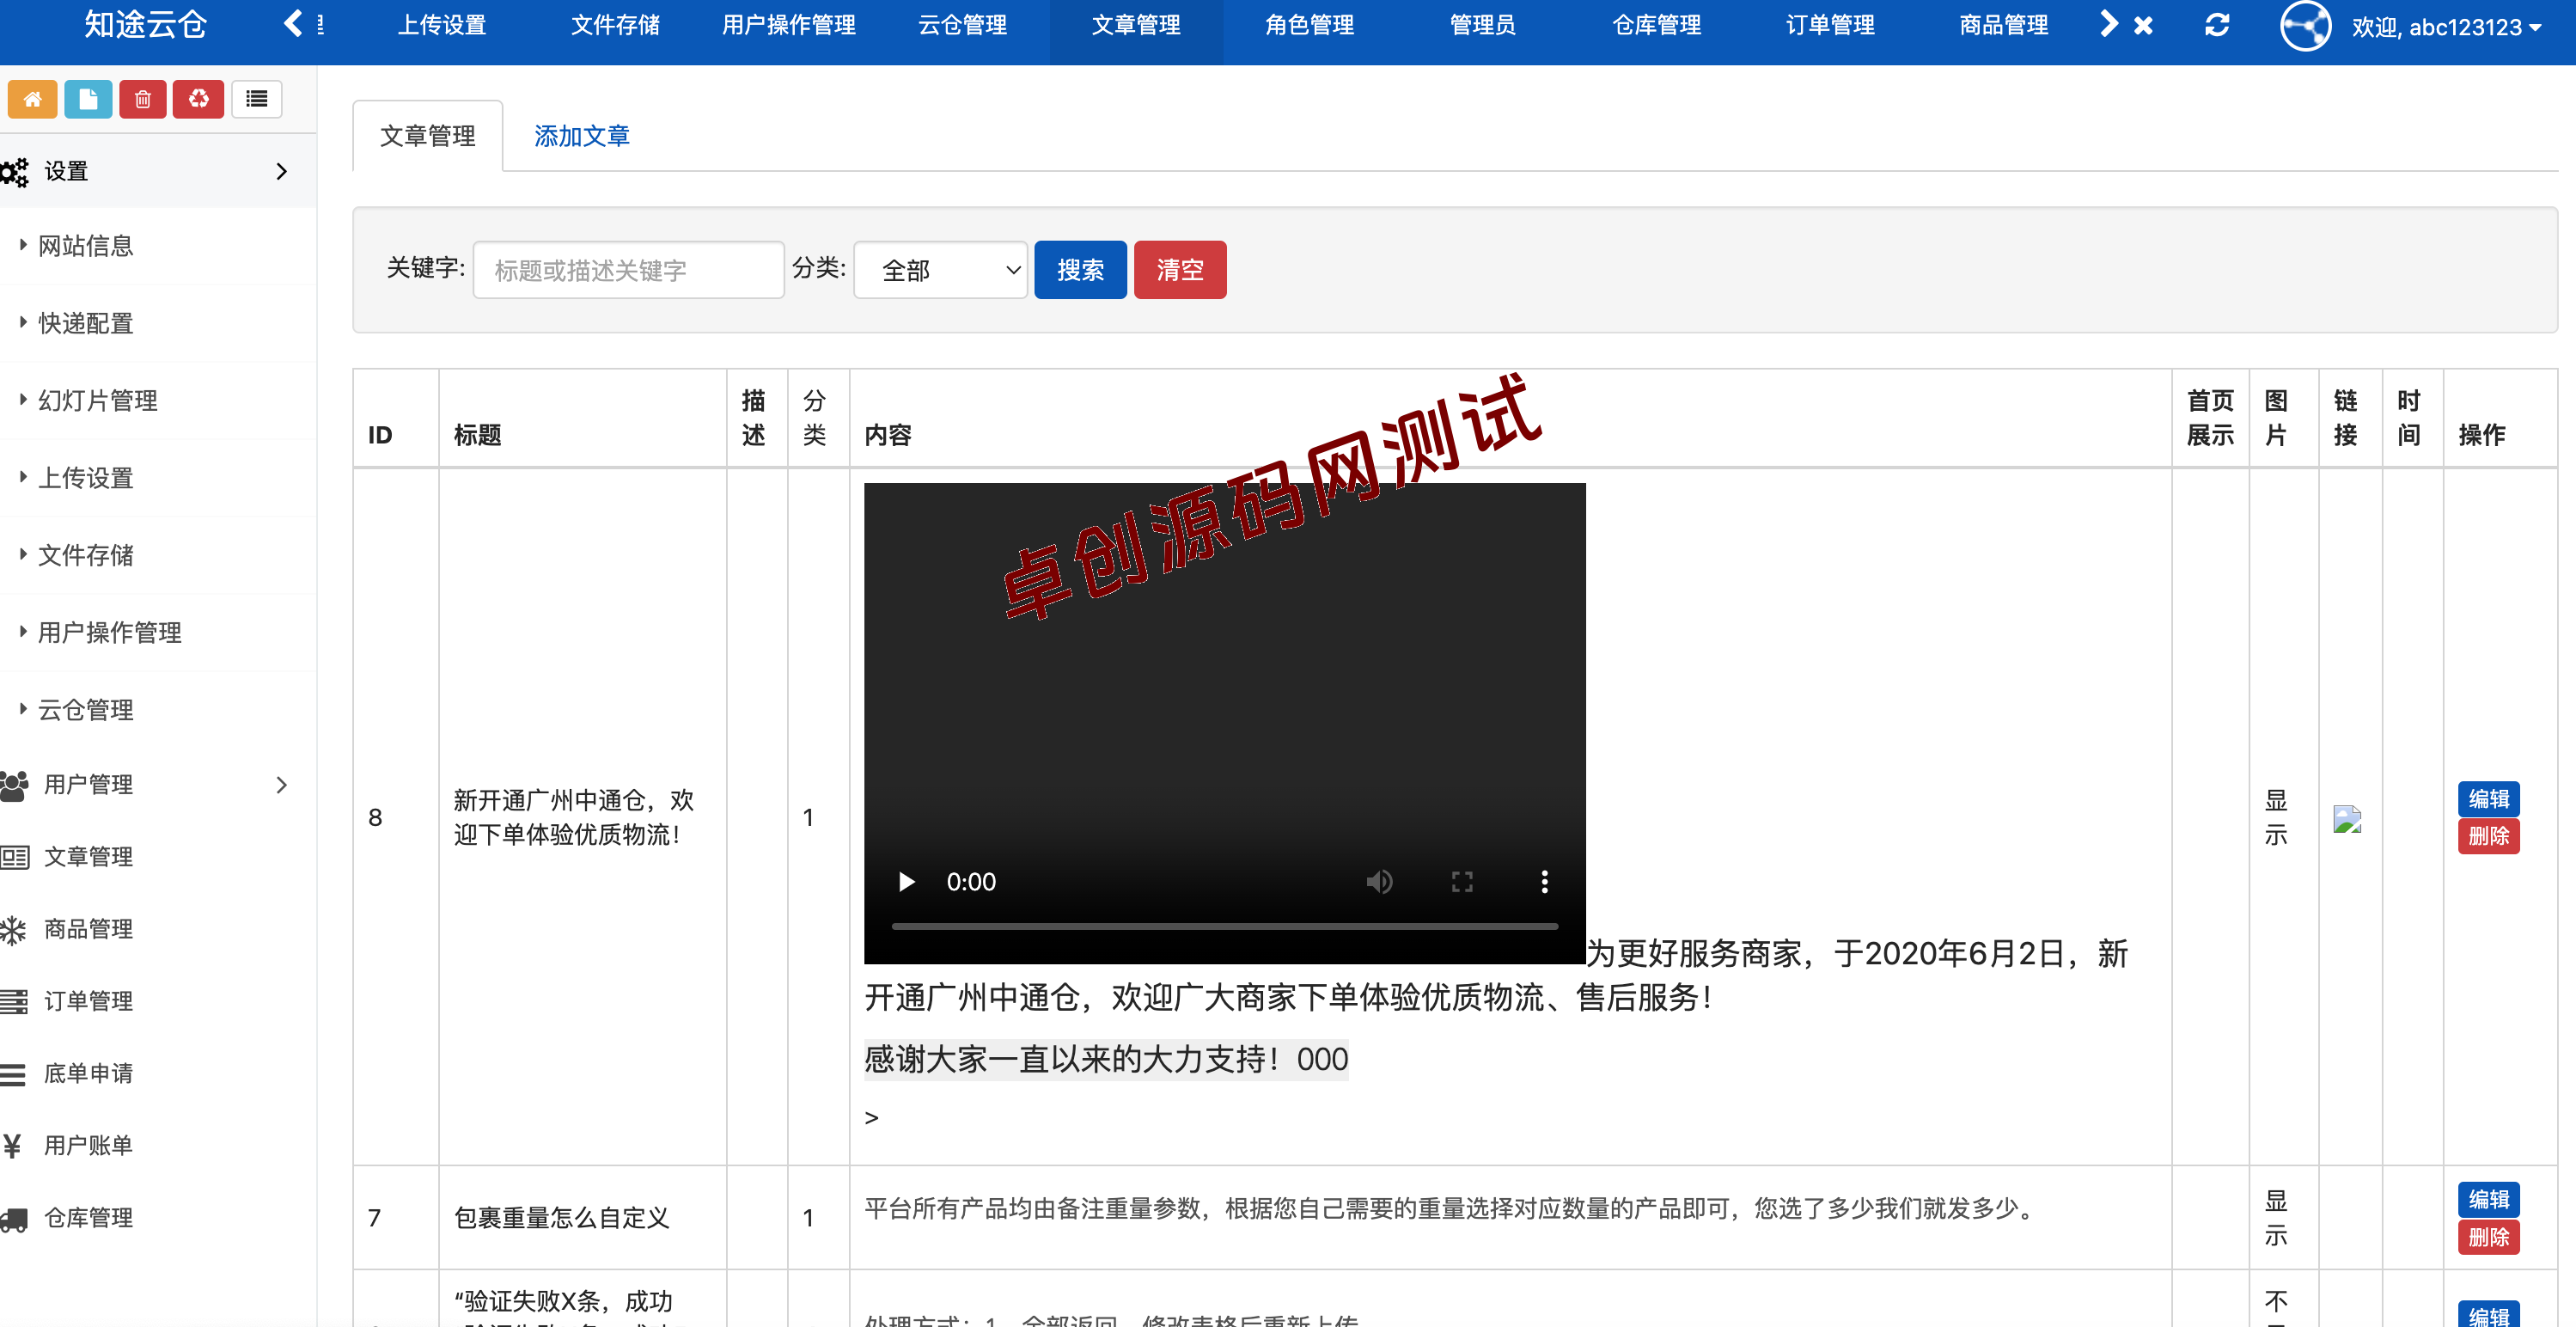Screen dimensions: 2576x1327
Task: Open 文章管理 in the sidebar
Action: [158, 856]
